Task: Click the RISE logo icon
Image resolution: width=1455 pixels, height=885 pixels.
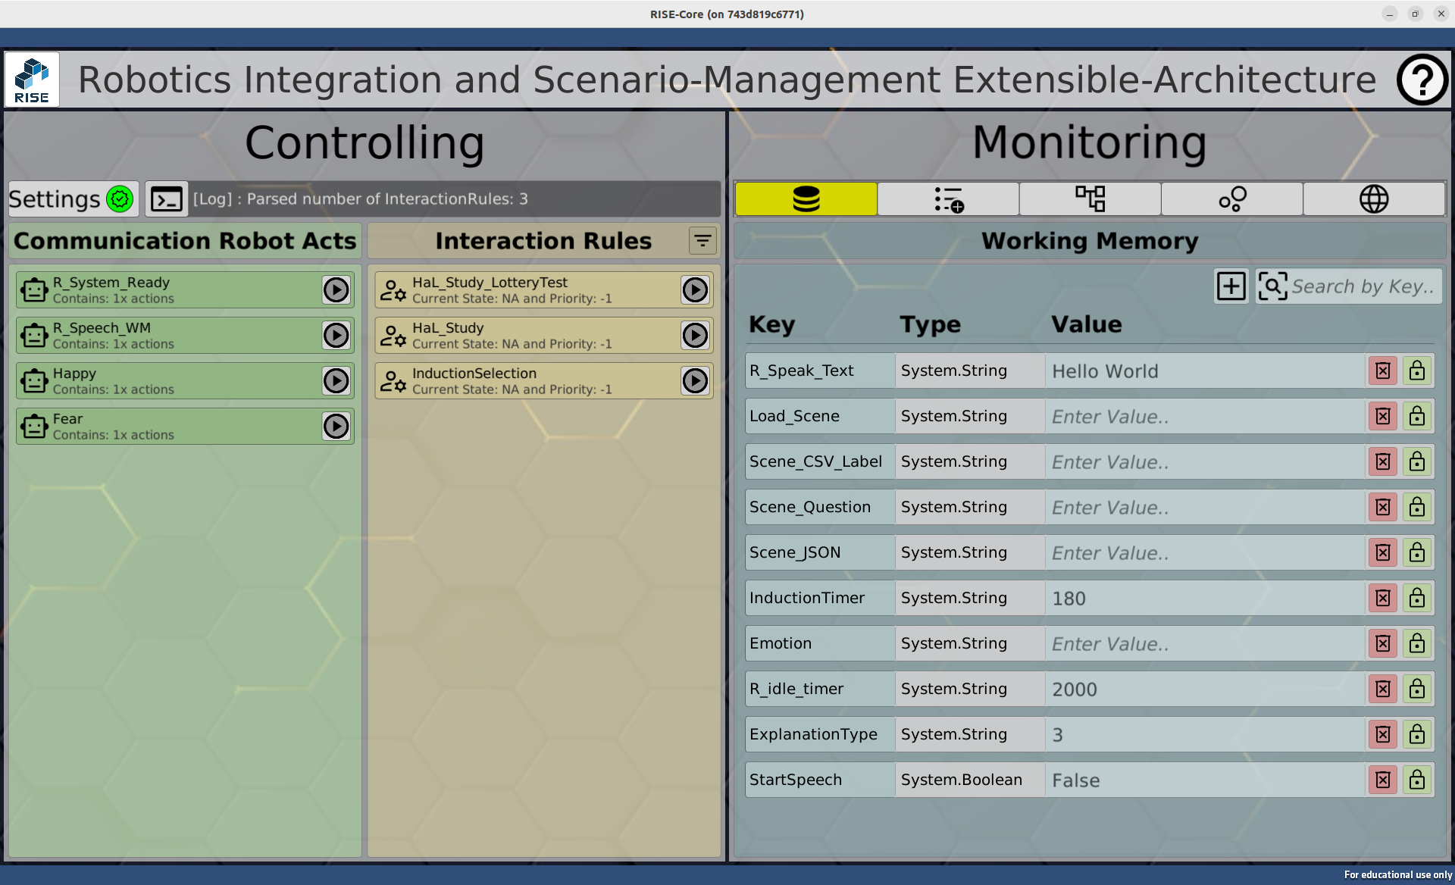Action: click(x=32, y=80)
